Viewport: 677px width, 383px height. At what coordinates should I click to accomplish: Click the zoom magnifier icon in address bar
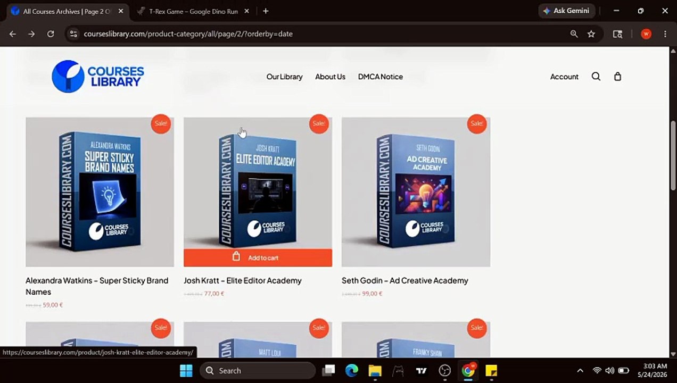(574, 34)
